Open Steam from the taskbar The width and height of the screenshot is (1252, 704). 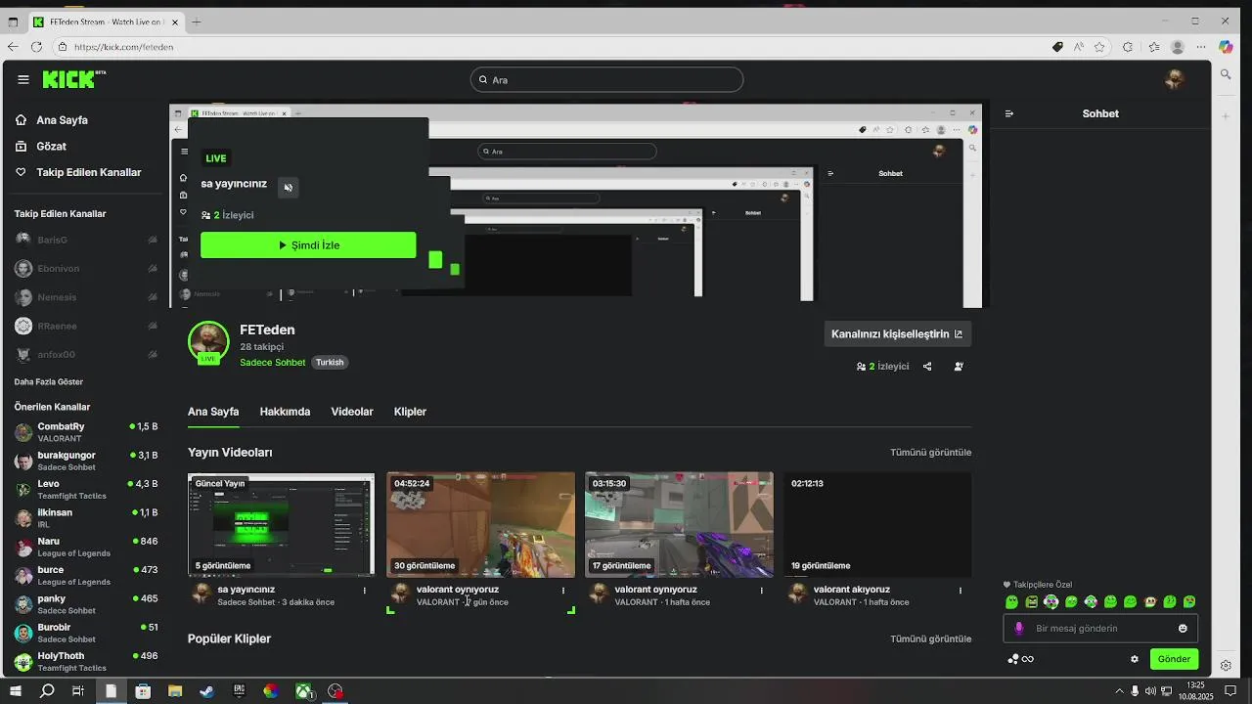pos(206,691)
